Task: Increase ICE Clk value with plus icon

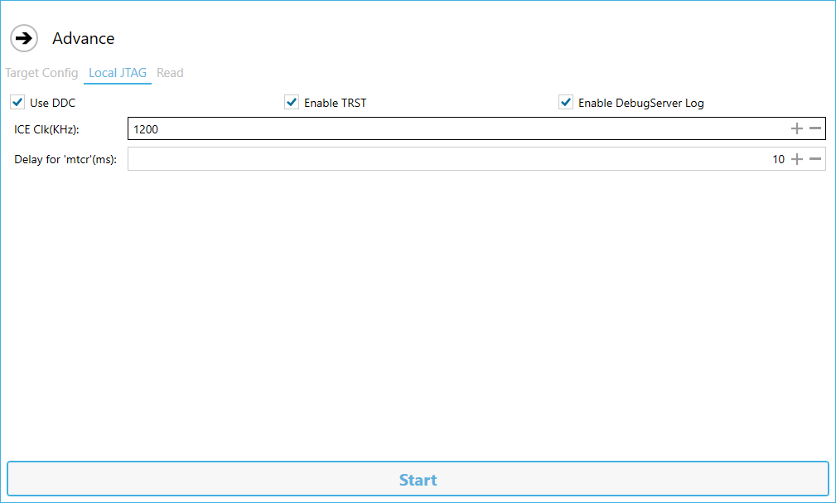Action: (797, 128)
